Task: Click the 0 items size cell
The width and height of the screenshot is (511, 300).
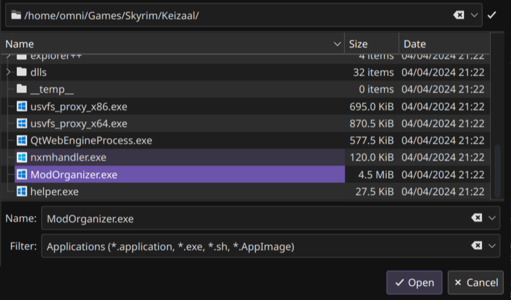Action: pyautogui.click(x=376, y=89)
